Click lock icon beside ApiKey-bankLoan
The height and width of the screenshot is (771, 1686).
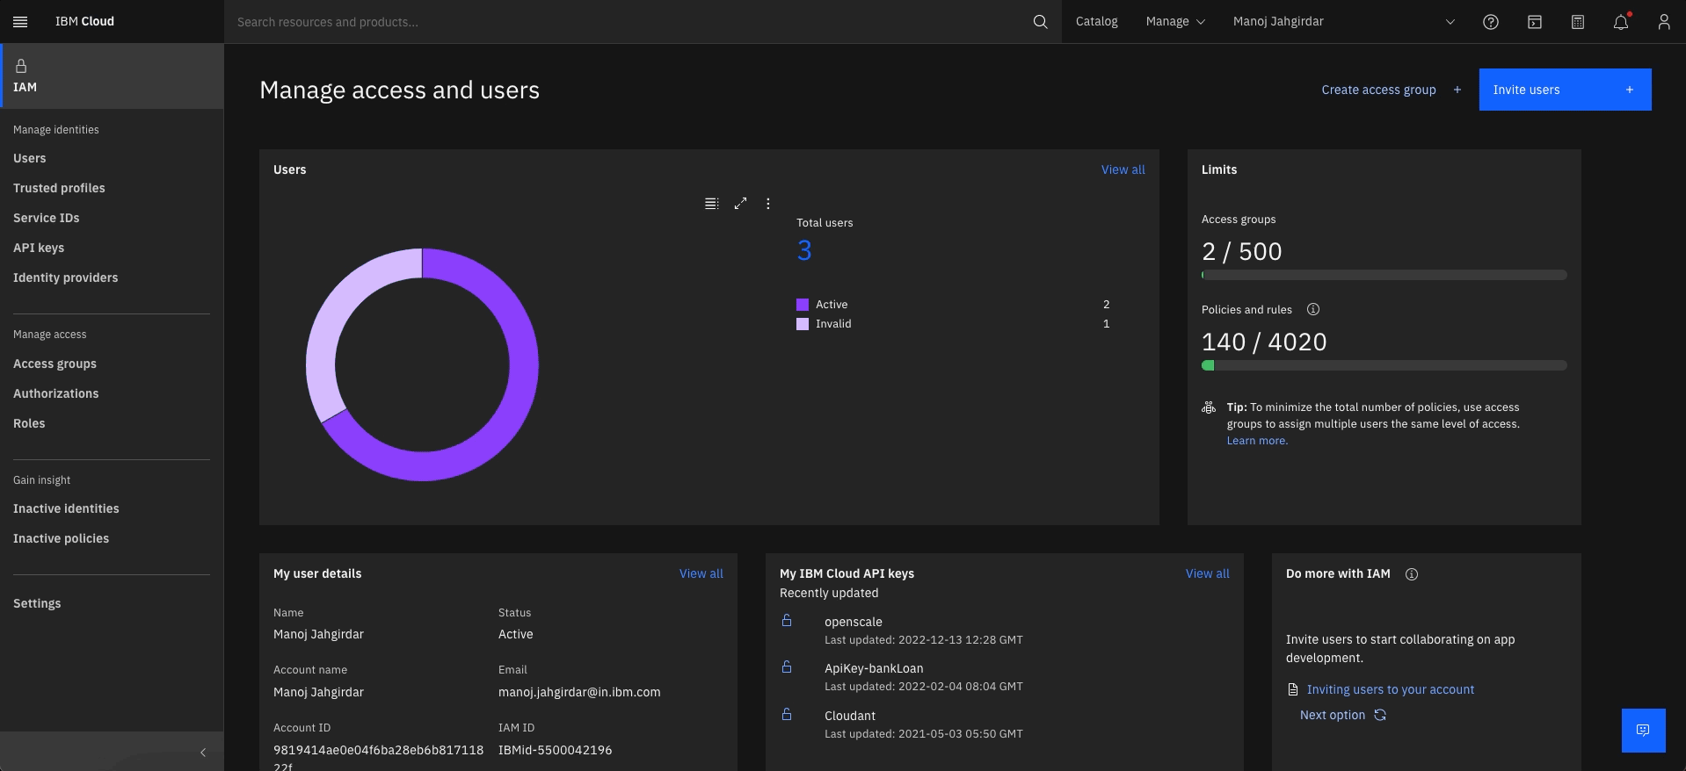(x=787, y=667)
